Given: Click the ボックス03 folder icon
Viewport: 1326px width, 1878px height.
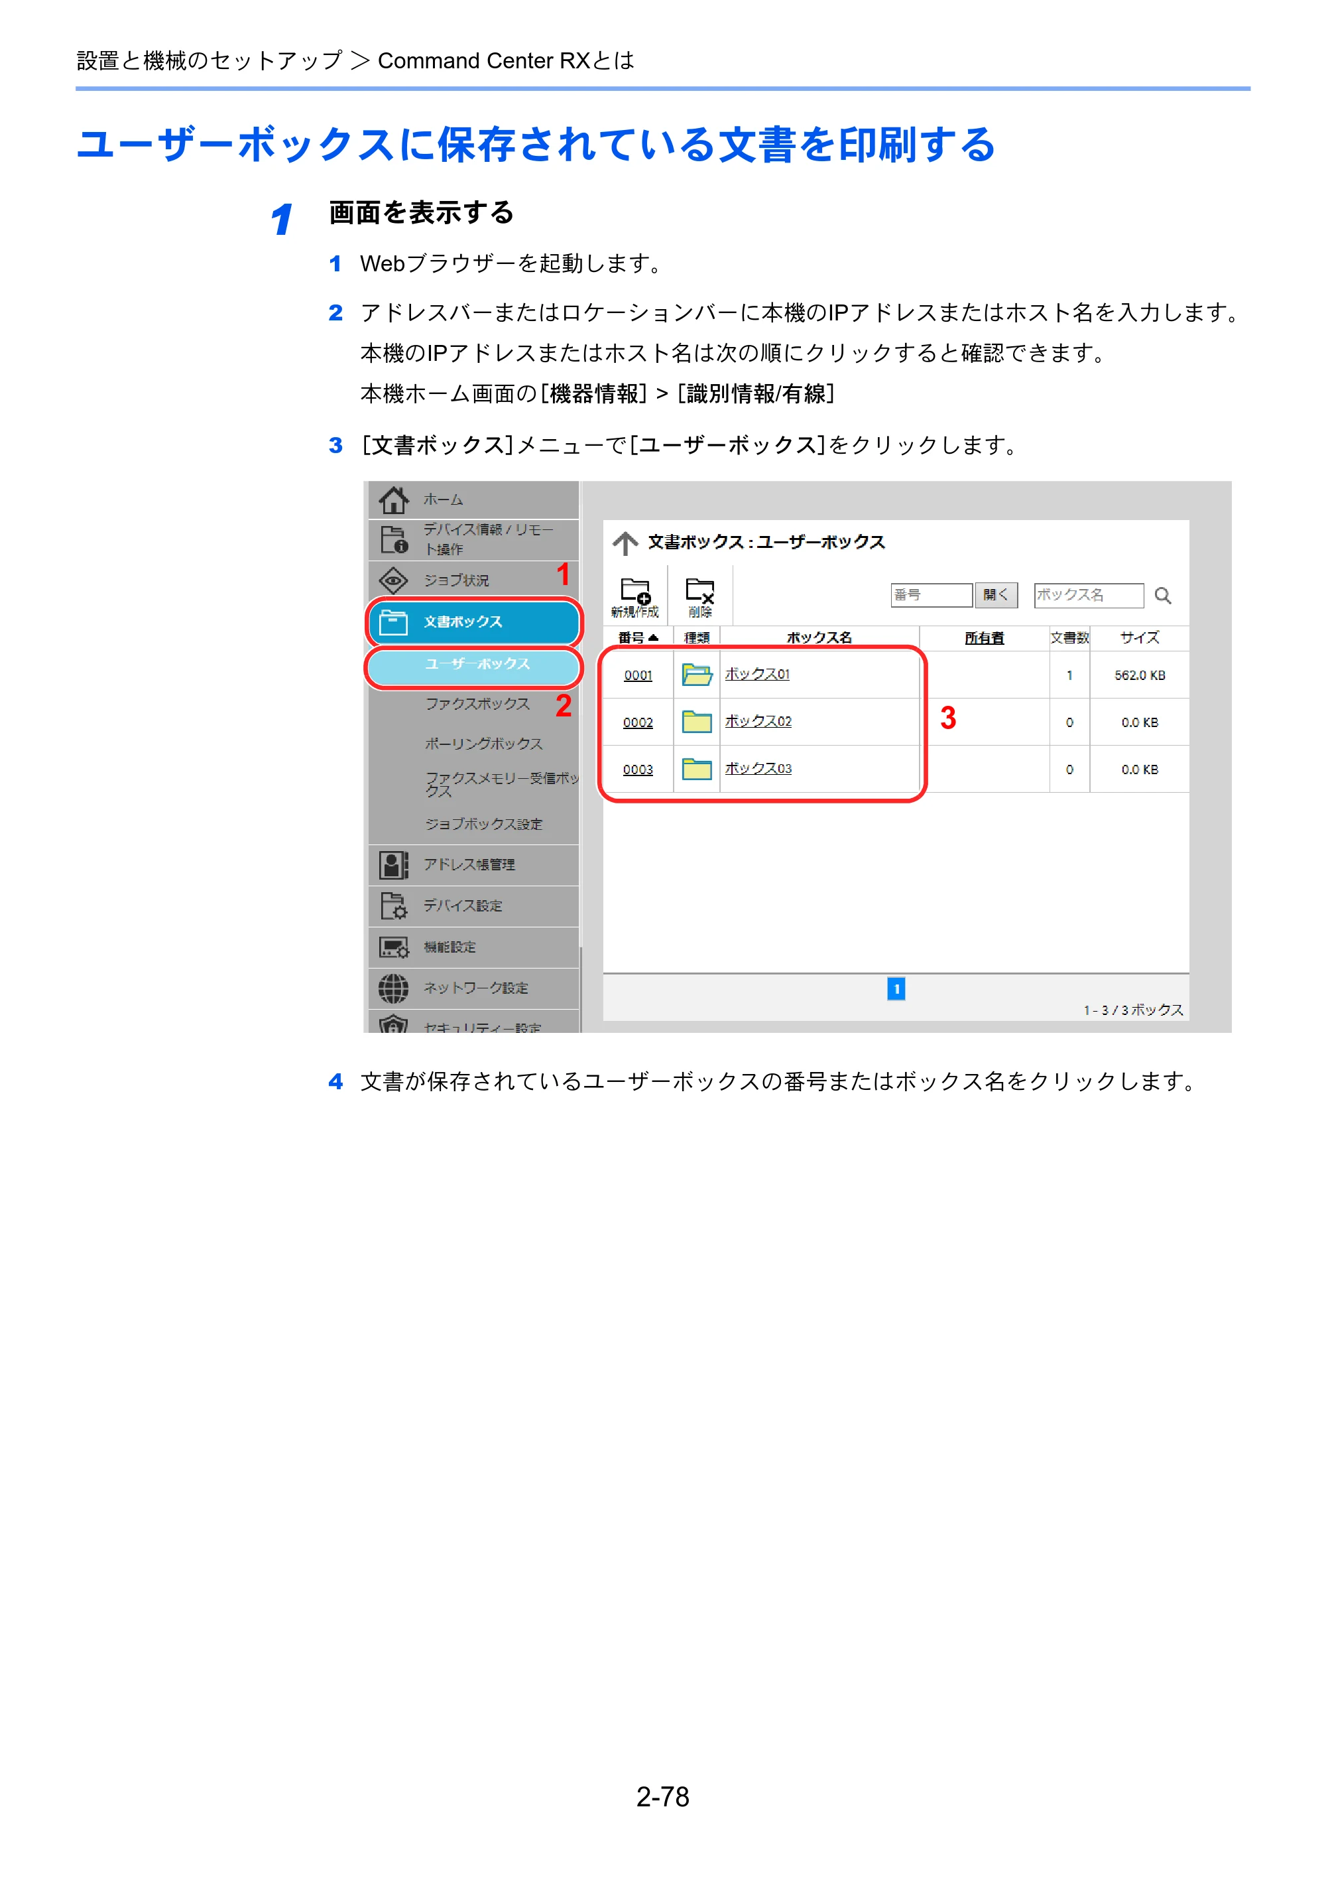Looking at the screenshot, I should click(x=697, y=769).
